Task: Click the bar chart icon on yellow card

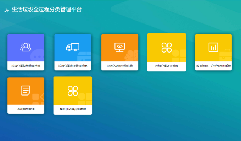Action: point(213,47)
